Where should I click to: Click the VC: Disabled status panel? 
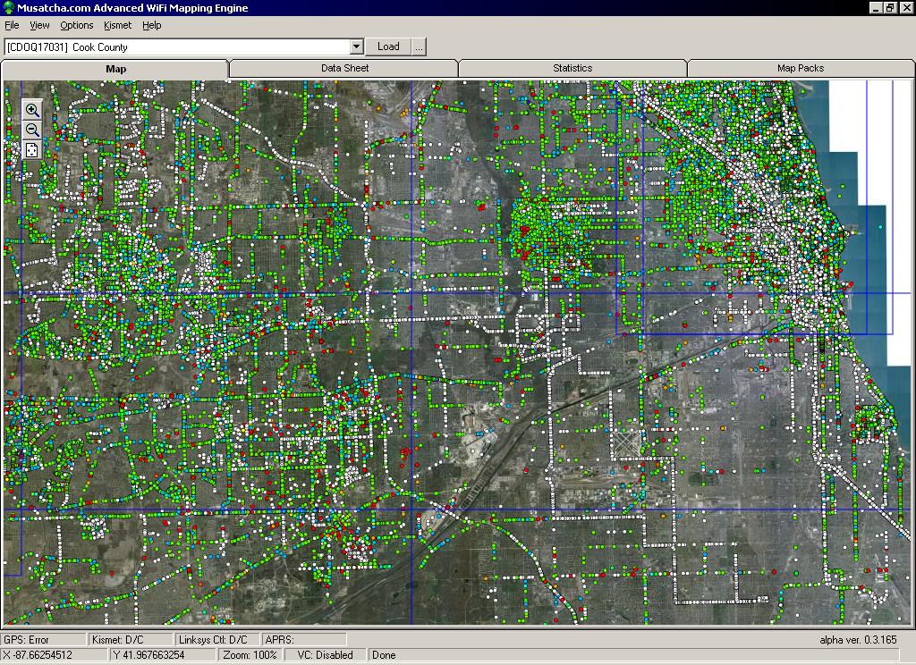click(326, 655)
